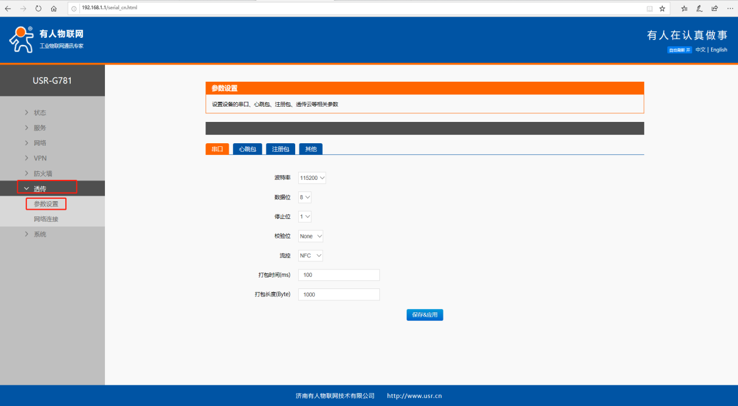The image size is (738, 406).
Task: Expand the 系统 sidebar section
Action: [40, 235]
